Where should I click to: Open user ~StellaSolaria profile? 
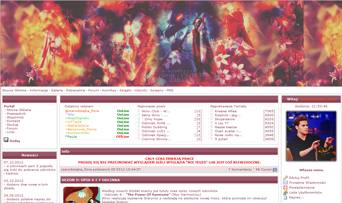77,125
